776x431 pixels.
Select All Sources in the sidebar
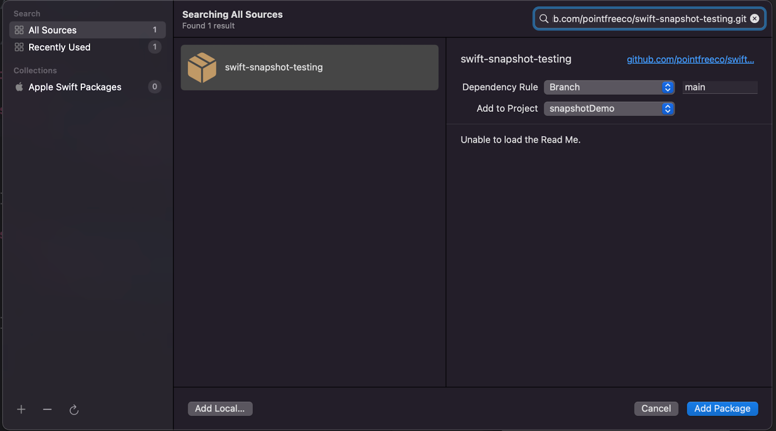point(88,30)
